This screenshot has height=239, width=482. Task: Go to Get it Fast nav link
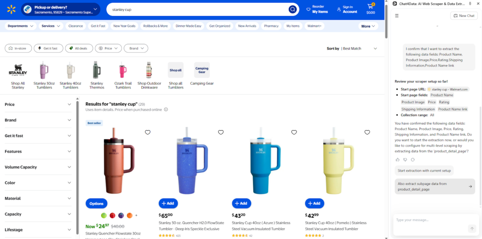pyautogui.click(x=98, y=26)
